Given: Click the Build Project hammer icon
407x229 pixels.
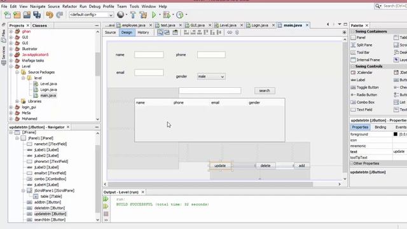Looking at the screenshot, I should point(133,15).
